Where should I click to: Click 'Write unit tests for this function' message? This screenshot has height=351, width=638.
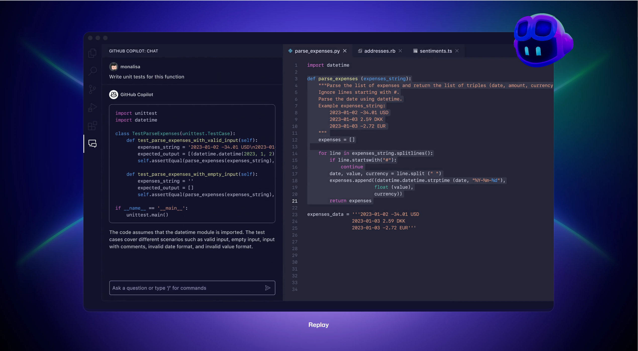(146, 77)
